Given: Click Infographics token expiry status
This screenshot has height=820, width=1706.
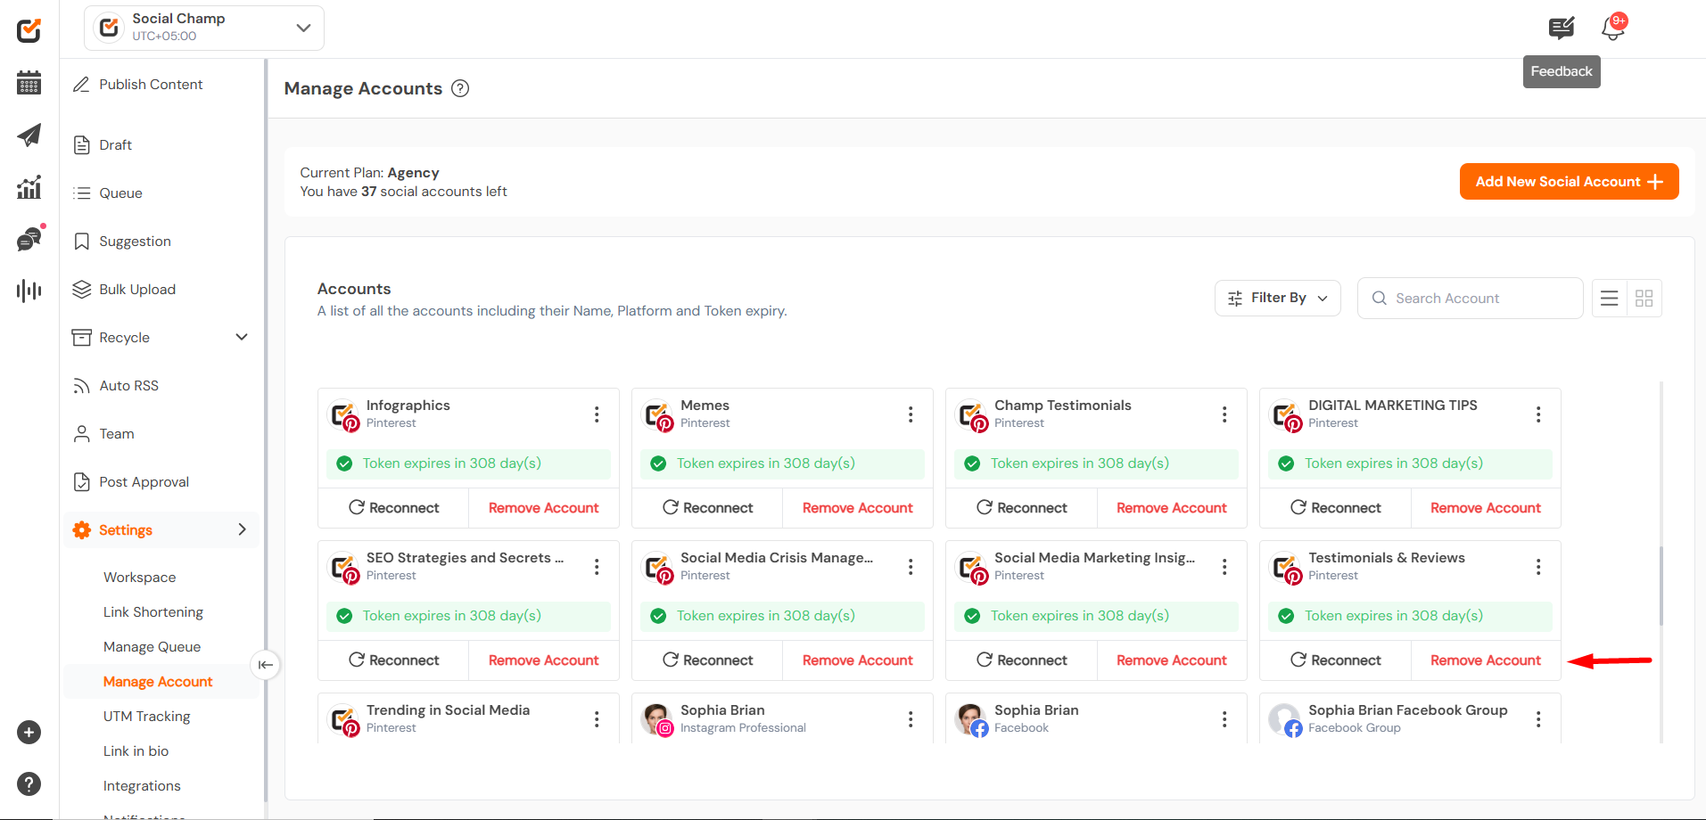Looking at the screenshot, I should pyautogui.click(x=468, y=463).
